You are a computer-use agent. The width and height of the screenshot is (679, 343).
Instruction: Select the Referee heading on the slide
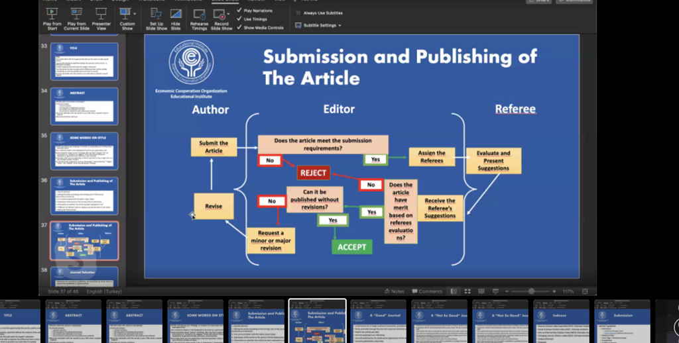tap(515, 109)
